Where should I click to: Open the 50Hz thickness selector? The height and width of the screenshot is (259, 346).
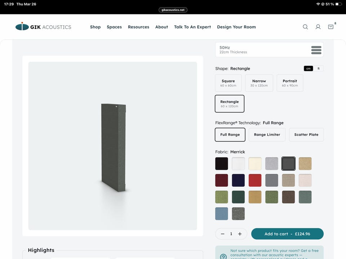[269, 50]
